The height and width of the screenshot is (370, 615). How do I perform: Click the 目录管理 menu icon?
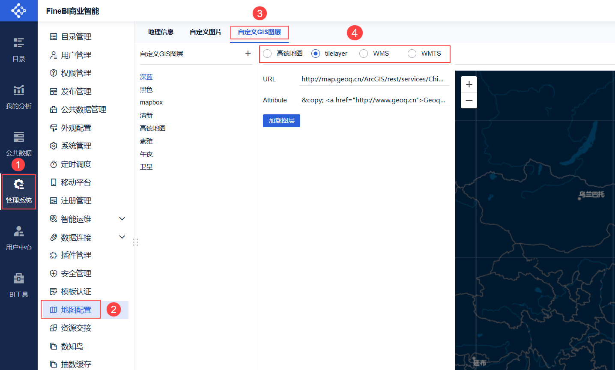(x=54, y=37)
